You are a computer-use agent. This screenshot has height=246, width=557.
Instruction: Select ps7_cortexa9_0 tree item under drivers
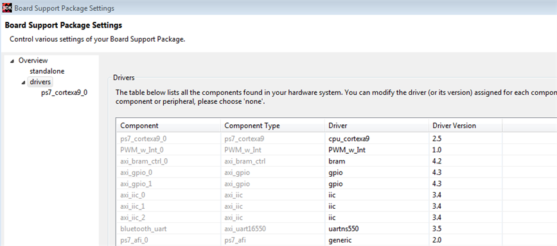[x=64, y=93]
